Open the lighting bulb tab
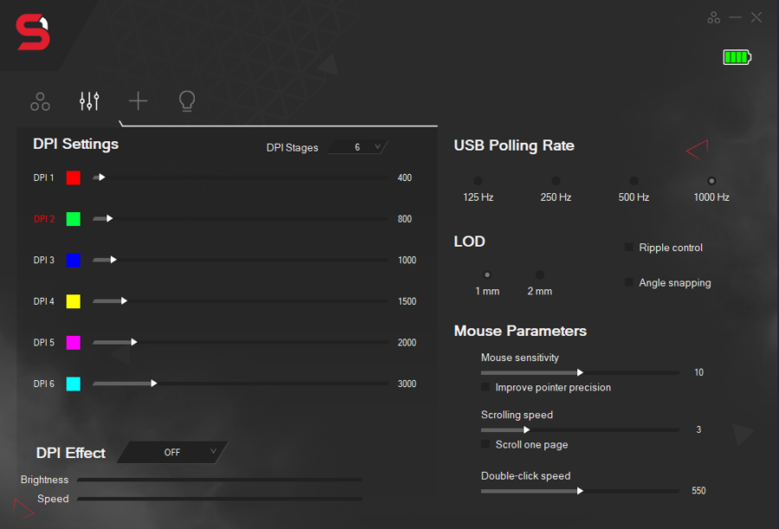779x529 pixels. (x=187, y=101)
